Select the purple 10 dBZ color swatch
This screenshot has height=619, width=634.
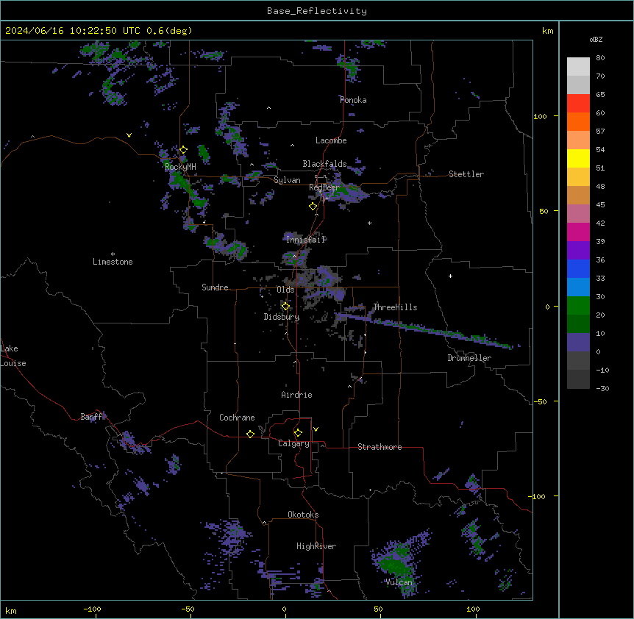(x=578, y=343)
